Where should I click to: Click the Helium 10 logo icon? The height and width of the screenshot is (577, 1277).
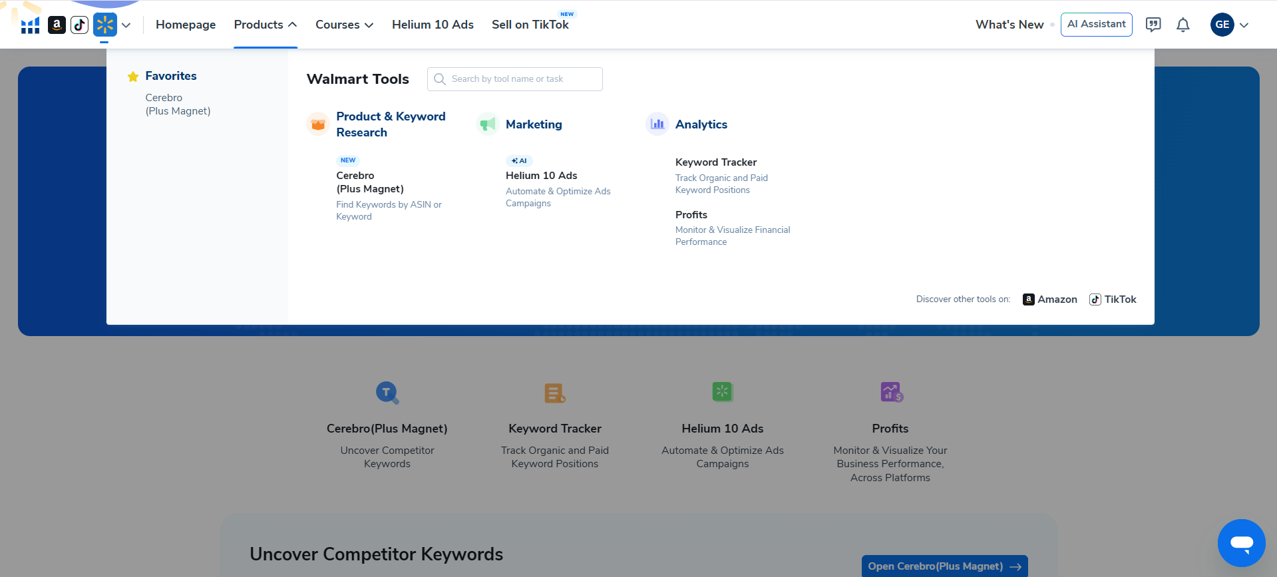pos(30,25)
